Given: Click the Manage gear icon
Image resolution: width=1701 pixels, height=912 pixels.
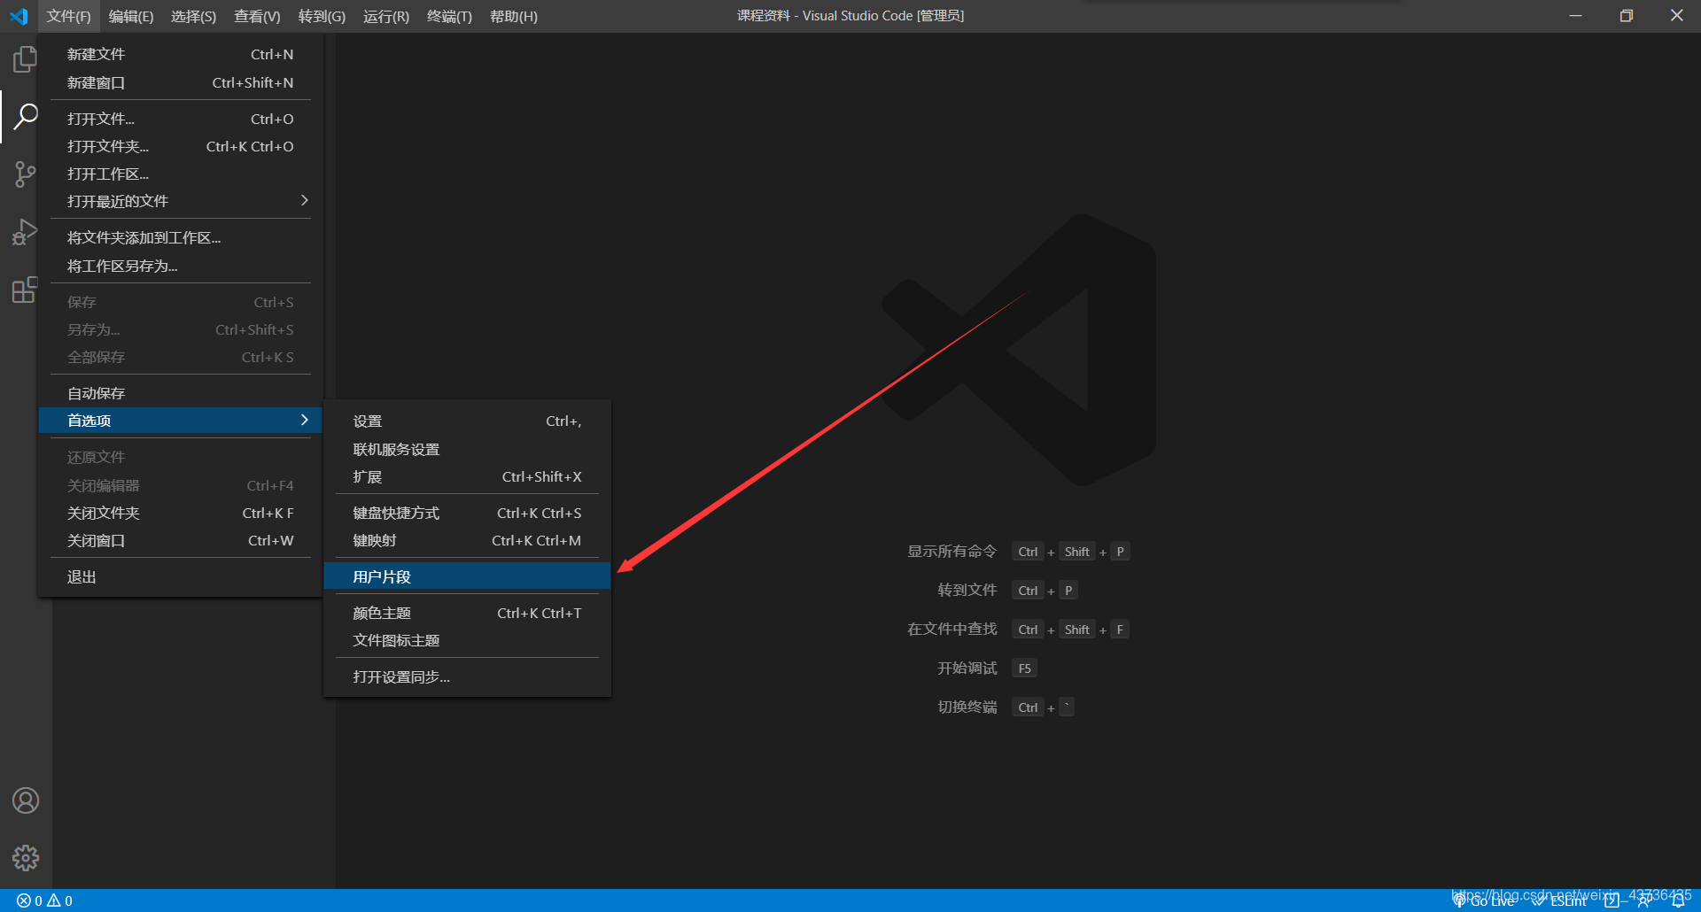Looking at the screenshot, I should pos(26,857).
